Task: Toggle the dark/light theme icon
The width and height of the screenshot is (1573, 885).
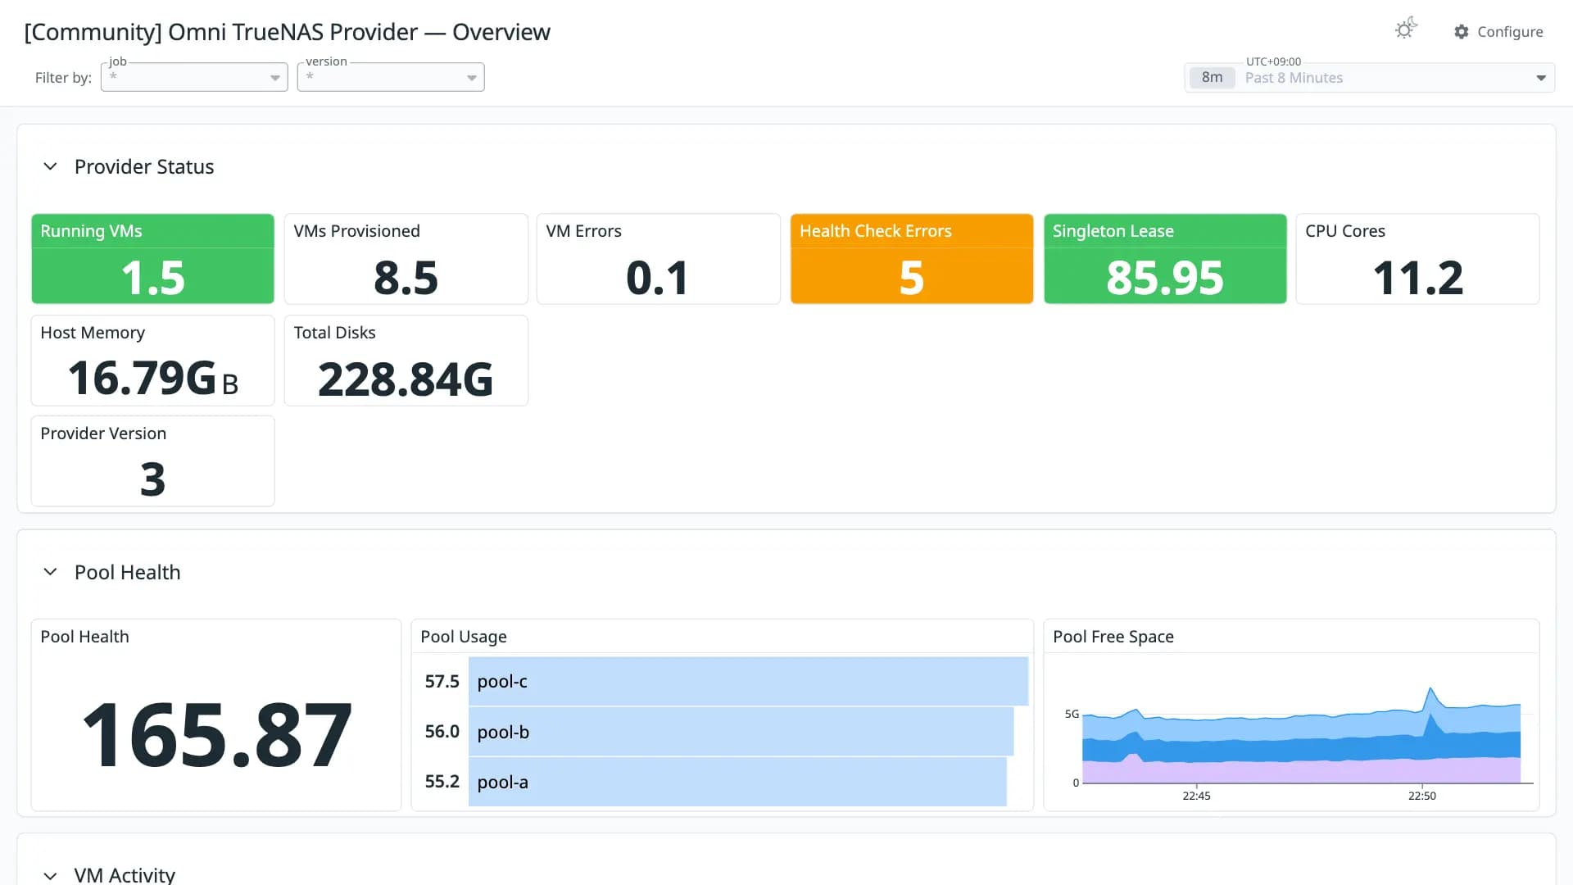Action: click(x=1406, y=29)
